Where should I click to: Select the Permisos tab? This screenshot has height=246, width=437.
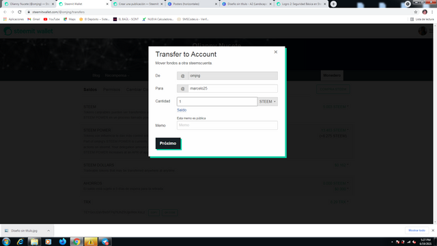pyautogui.click(x=111, y=90)
